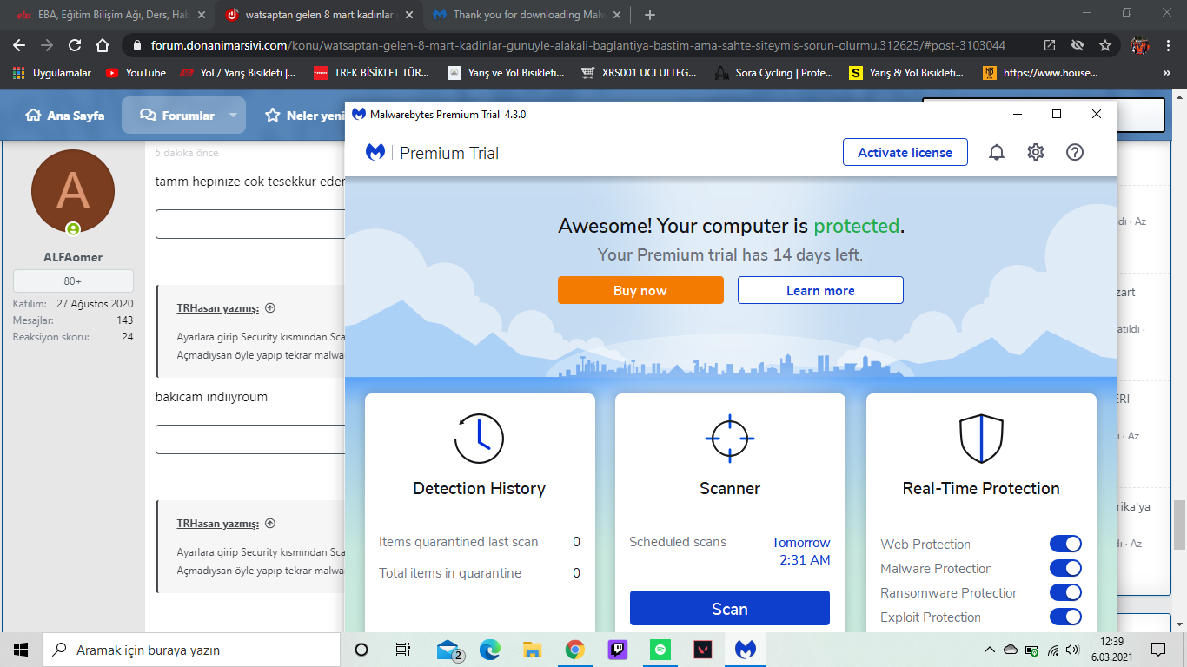1187x667 pixels.
Task: Open the Uygulamalar apps bookmark
Action: (x=52, y=73)
